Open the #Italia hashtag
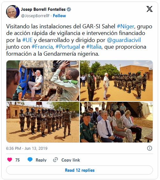The width and height of the screenshot is (160, 180). coord(94,47)
